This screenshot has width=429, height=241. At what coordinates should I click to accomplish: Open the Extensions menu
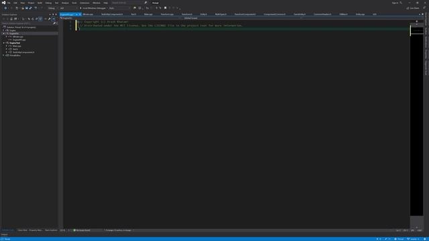[84, 3]
